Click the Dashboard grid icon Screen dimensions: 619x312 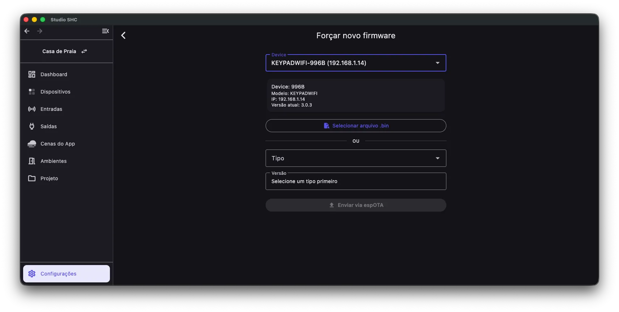(x=32, y=74)
